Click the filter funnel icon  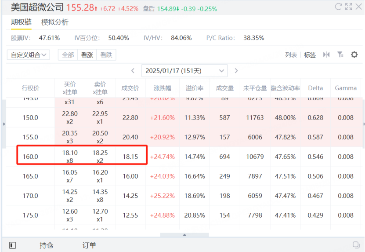click(x=340, y=55)
